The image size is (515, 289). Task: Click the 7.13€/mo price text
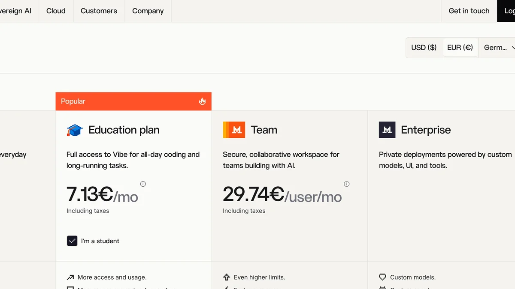[x=102, y=194]
